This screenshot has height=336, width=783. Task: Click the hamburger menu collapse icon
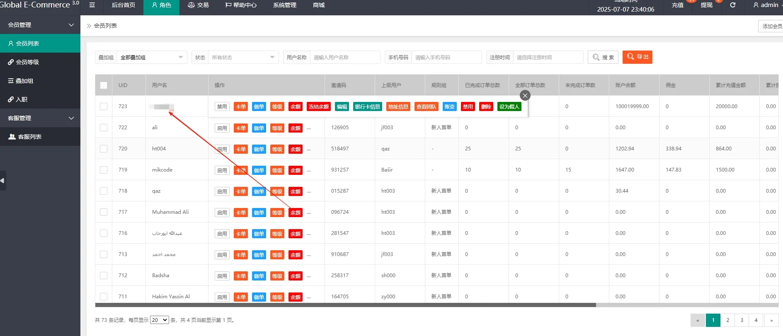[x=92, y=5]
